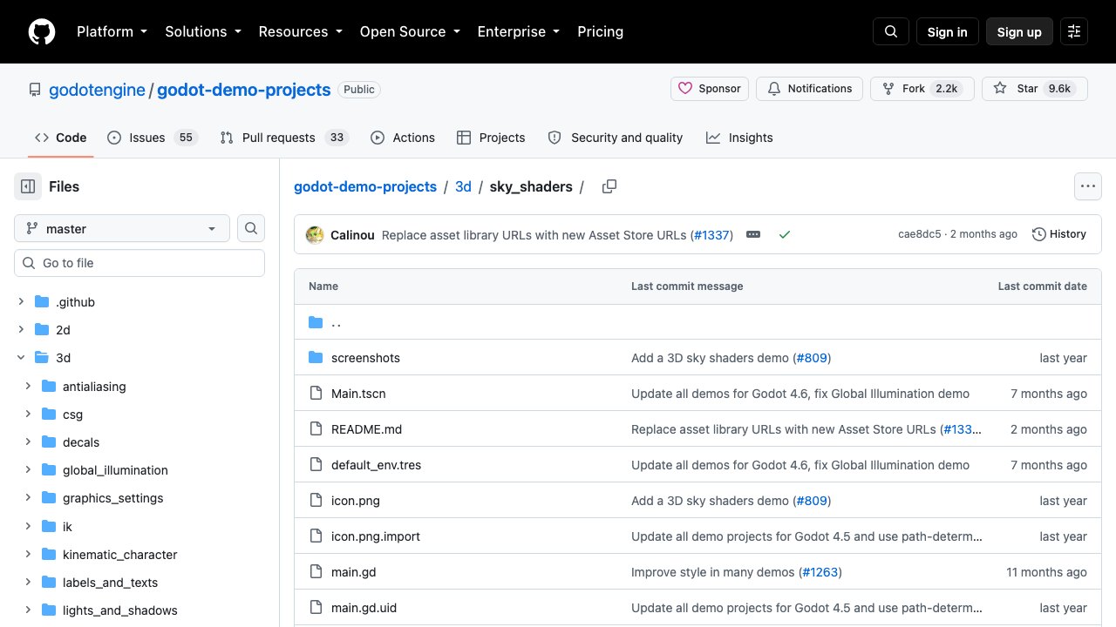Go to the GitHub homepage logo
The width and height of the screenshot is (1116, 627).
tap(42, 31)
